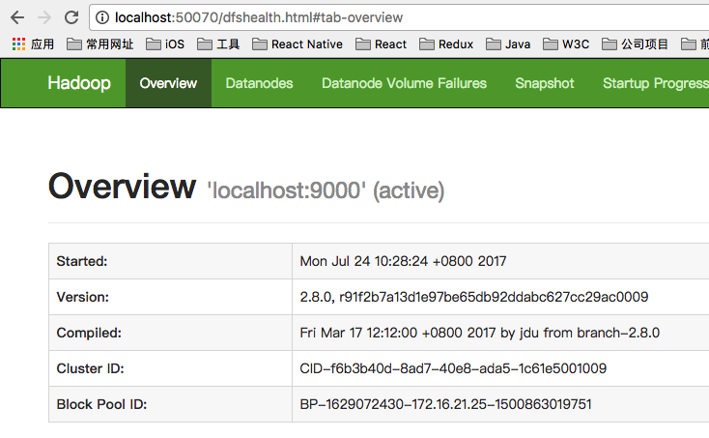Open the W3C bookmark folder
Viewport: 709px width, 438px height.
(566, 44)
